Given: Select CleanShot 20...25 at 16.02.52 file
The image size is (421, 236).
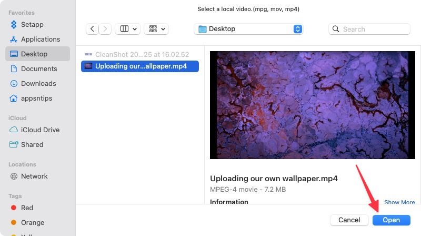Looking at the screenshot, I should [140, 55].
